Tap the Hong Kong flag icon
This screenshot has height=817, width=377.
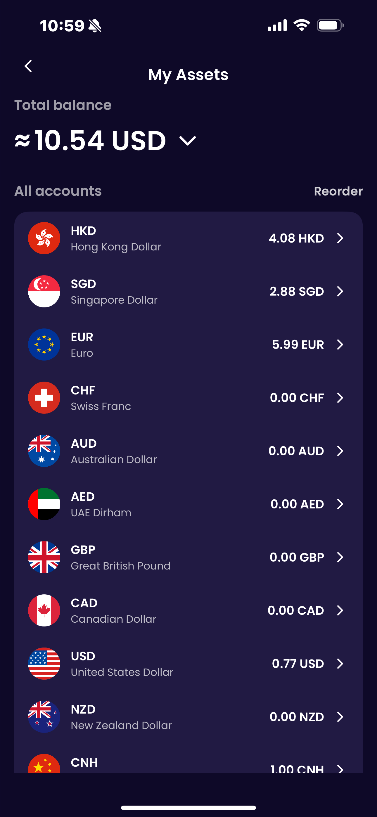tap(44, 238)
